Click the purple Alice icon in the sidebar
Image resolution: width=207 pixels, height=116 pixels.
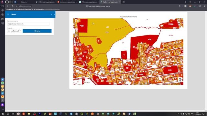click(3, 105)
